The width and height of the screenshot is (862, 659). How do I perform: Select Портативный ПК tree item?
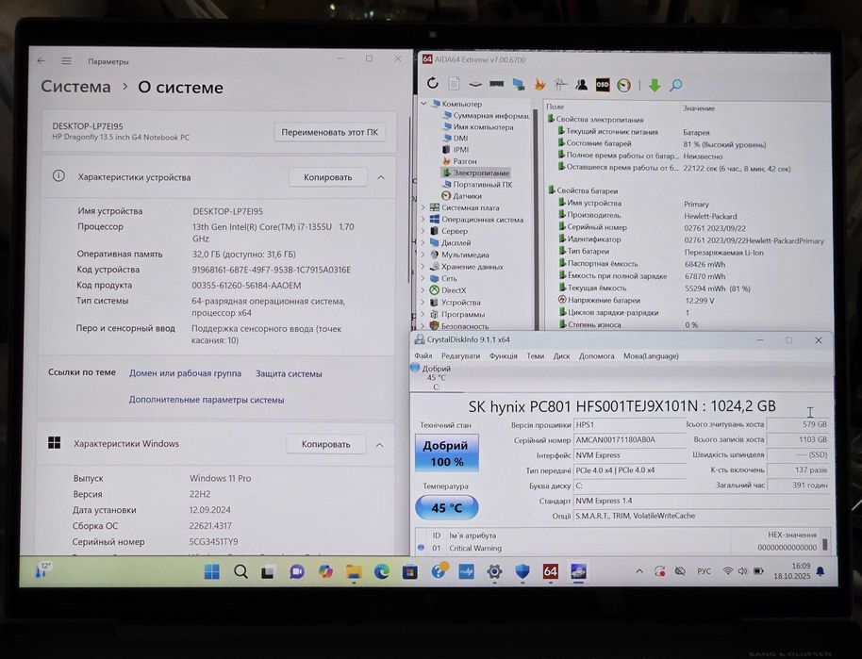(x=477, y=184)
